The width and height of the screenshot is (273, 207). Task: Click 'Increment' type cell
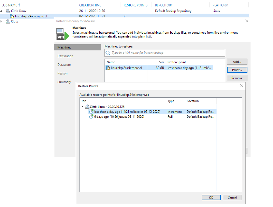click(174, 112)
